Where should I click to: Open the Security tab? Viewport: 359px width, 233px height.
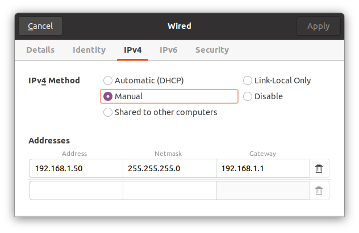click(212, 50)
